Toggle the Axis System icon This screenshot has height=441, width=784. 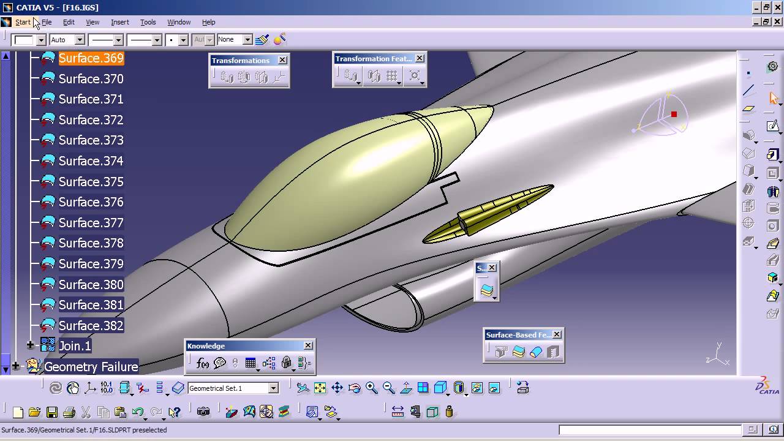pos(90,388)
